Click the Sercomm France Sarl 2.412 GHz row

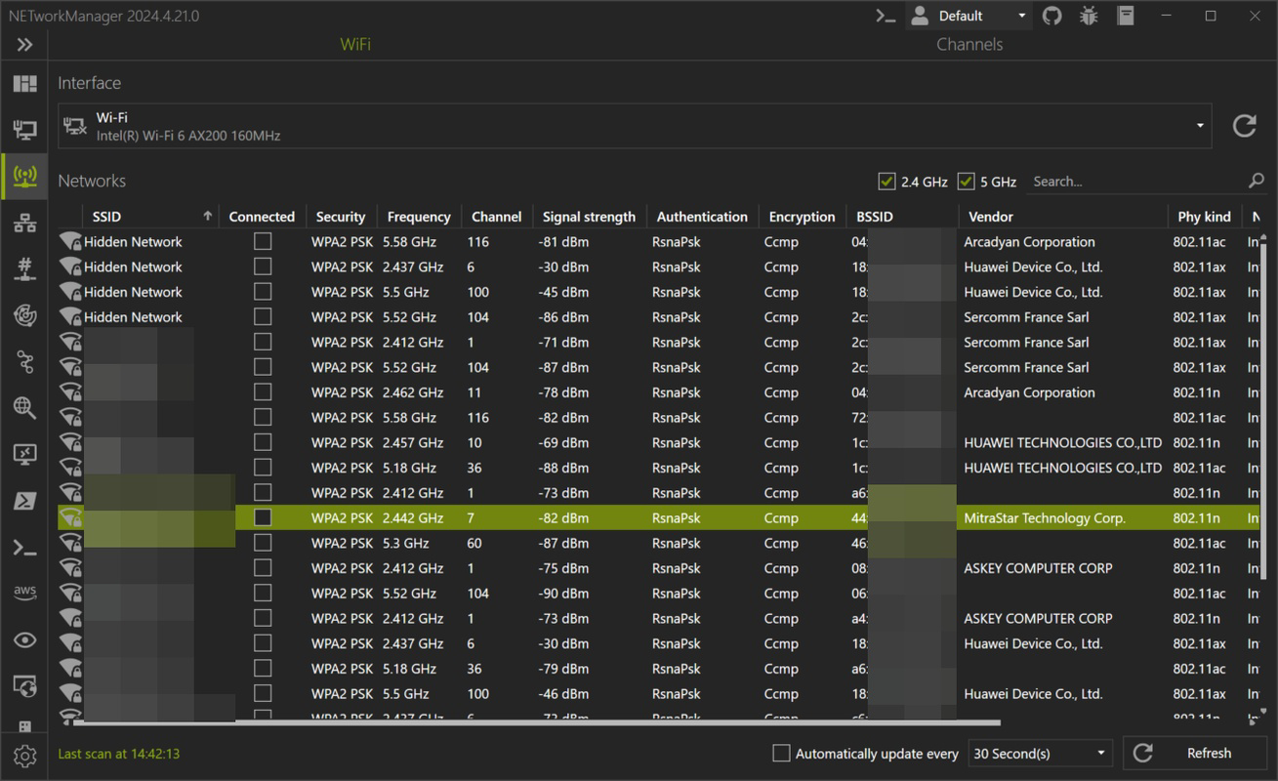659,343
